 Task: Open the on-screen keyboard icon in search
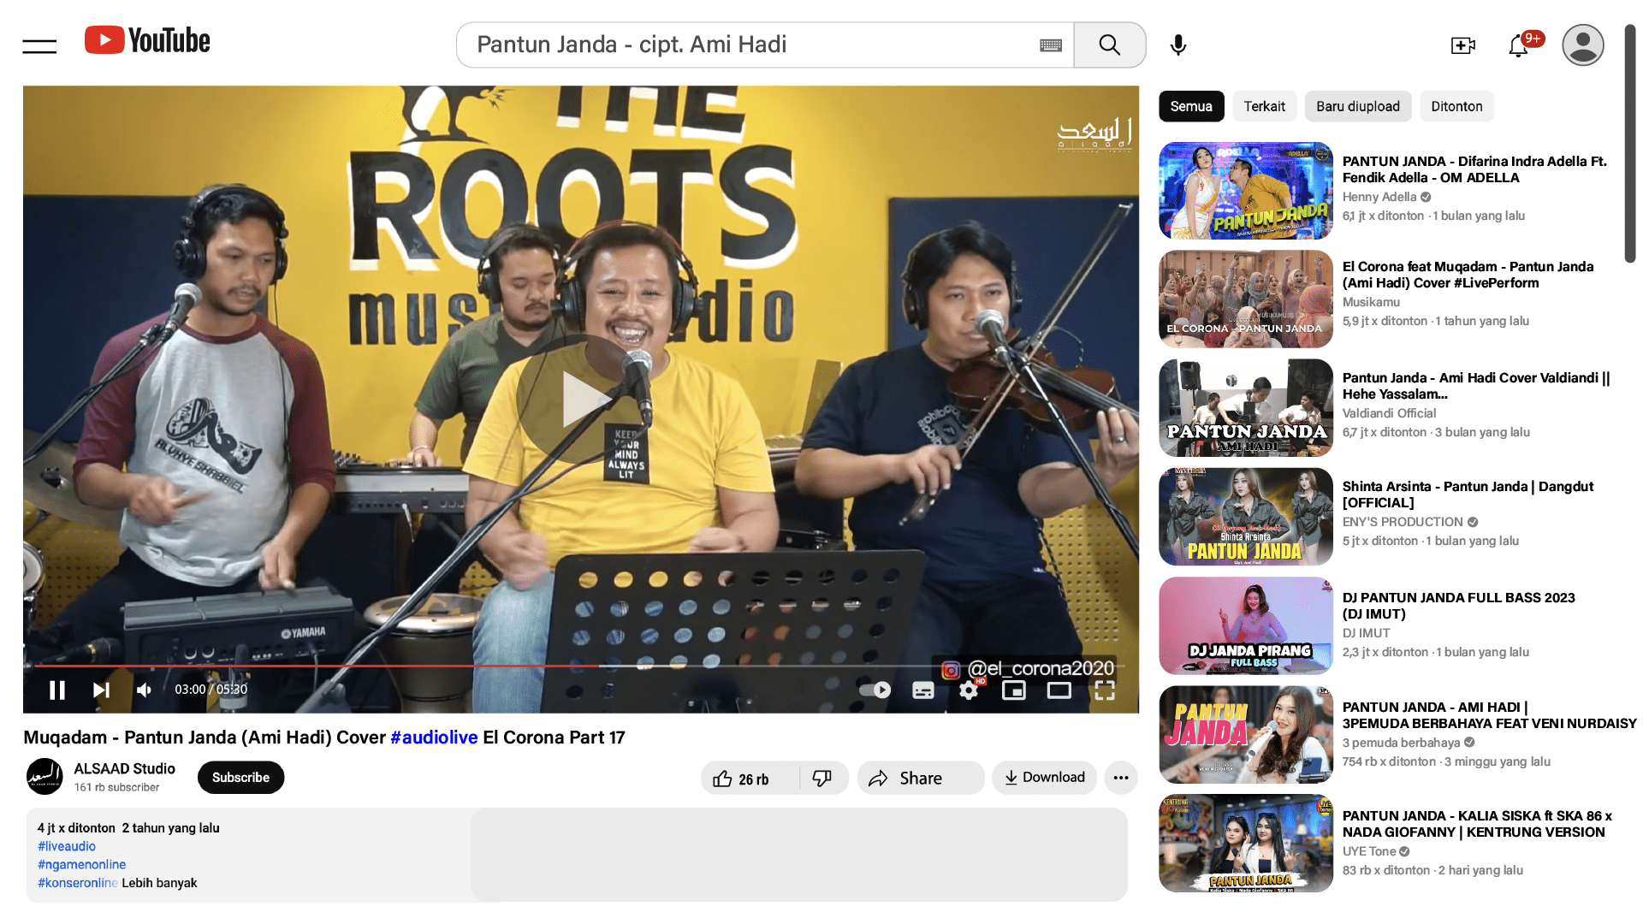1051,45
